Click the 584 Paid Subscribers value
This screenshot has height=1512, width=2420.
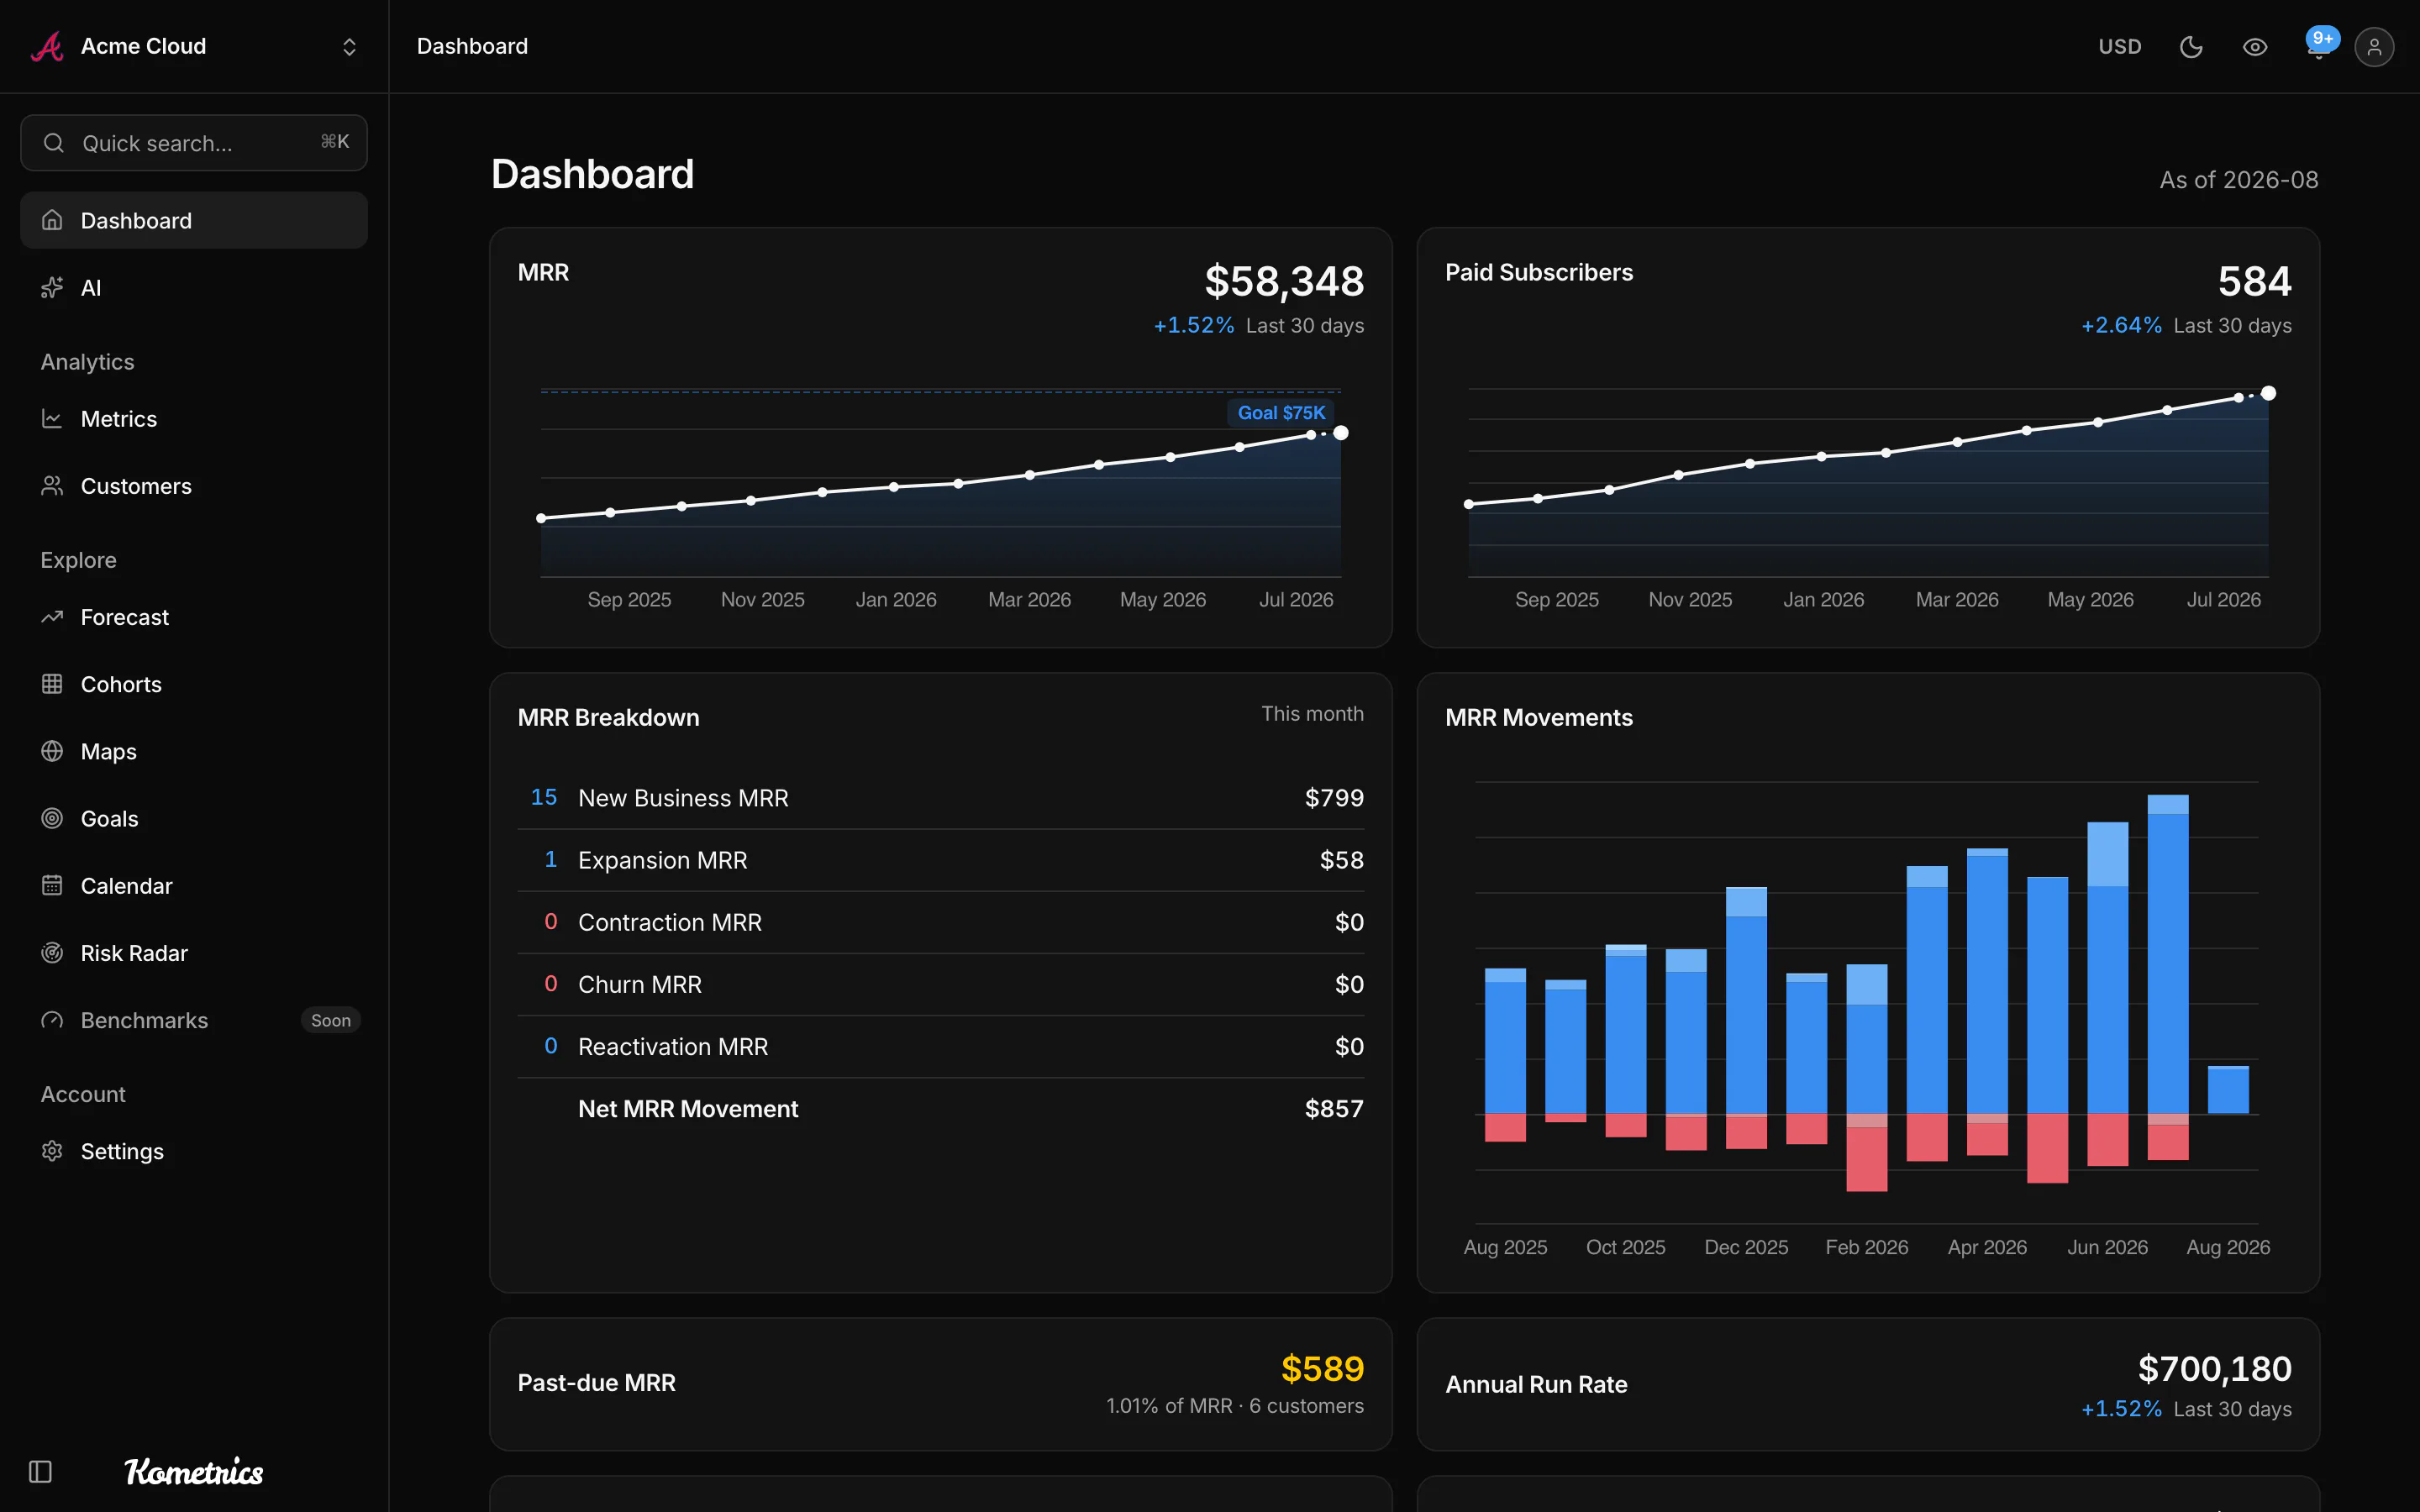click(2254, 281)
